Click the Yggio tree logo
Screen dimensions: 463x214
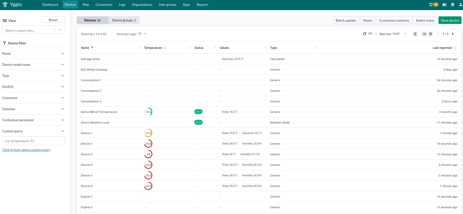click(5, 5)
